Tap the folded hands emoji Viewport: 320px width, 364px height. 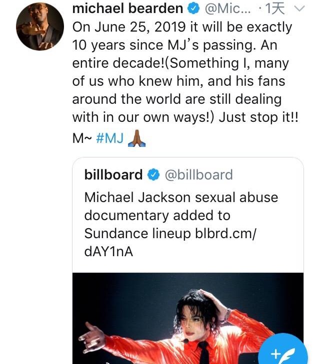136,138
